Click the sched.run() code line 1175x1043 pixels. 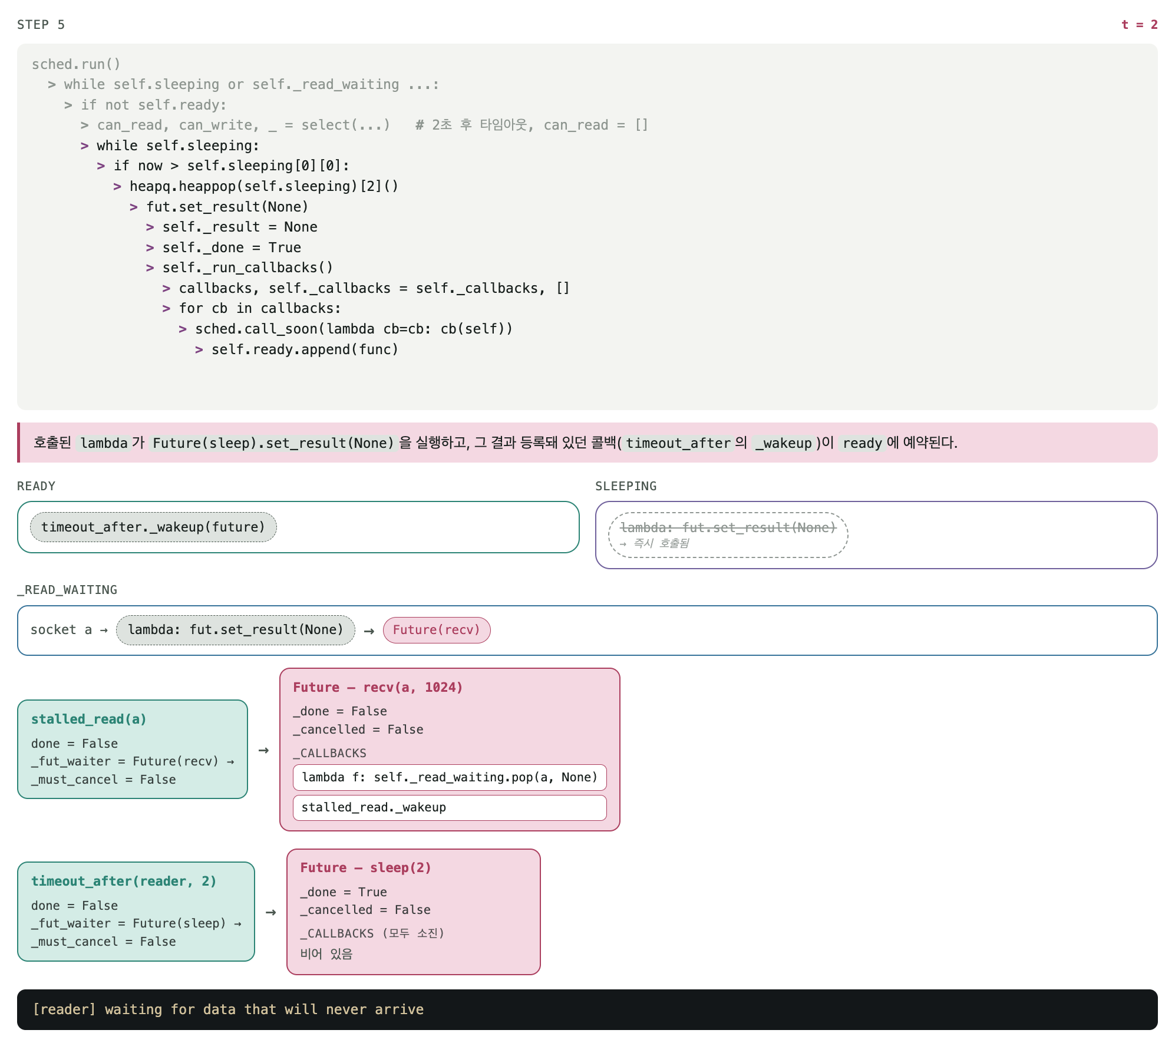coord(76,64)
